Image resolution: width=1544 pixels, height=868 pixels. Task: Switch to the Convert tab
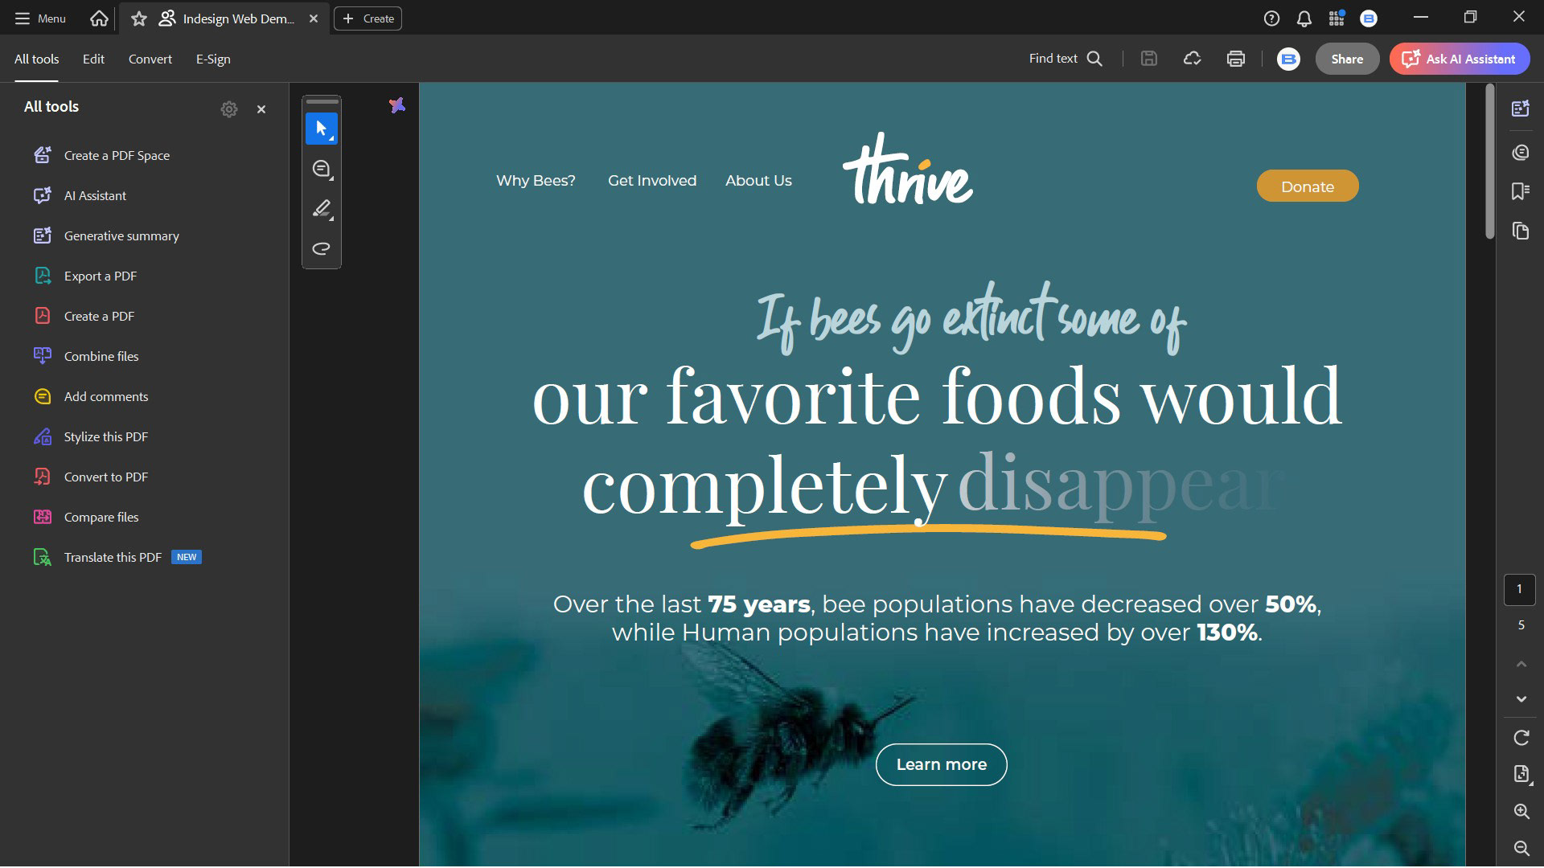[x=150, y=59]
